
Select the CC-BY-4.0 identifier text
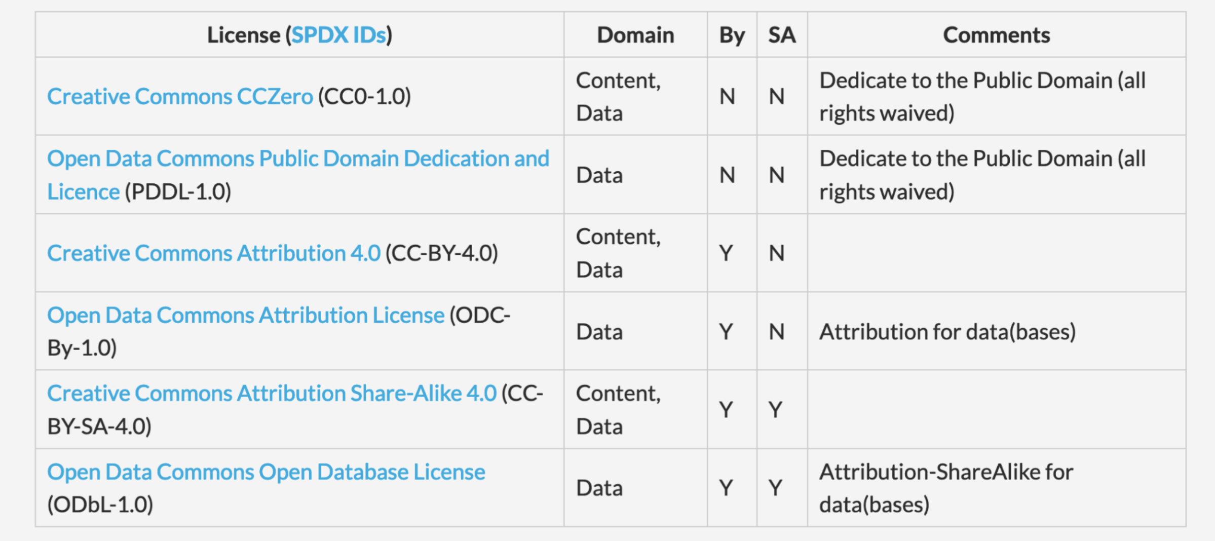click(441, 253)
